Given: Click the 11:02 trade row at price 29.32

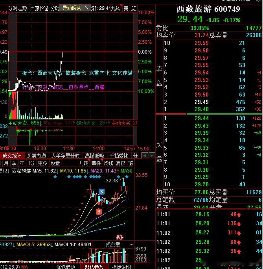Looking at the screenshot, I should point(210,251).
